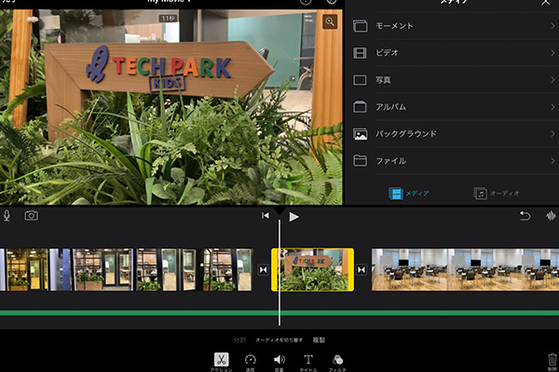Viewport: 559px width, 372px height.
Task: Select the classroom desks timeline clip
Action: 465,270
